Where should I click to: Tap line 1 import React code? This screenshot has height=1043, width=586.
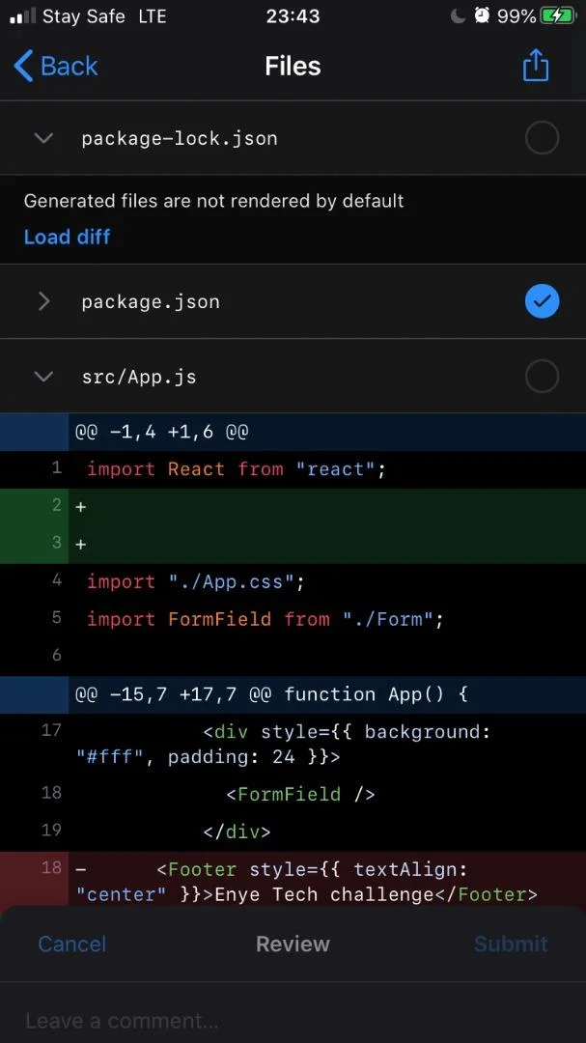(x=237, y=469)
